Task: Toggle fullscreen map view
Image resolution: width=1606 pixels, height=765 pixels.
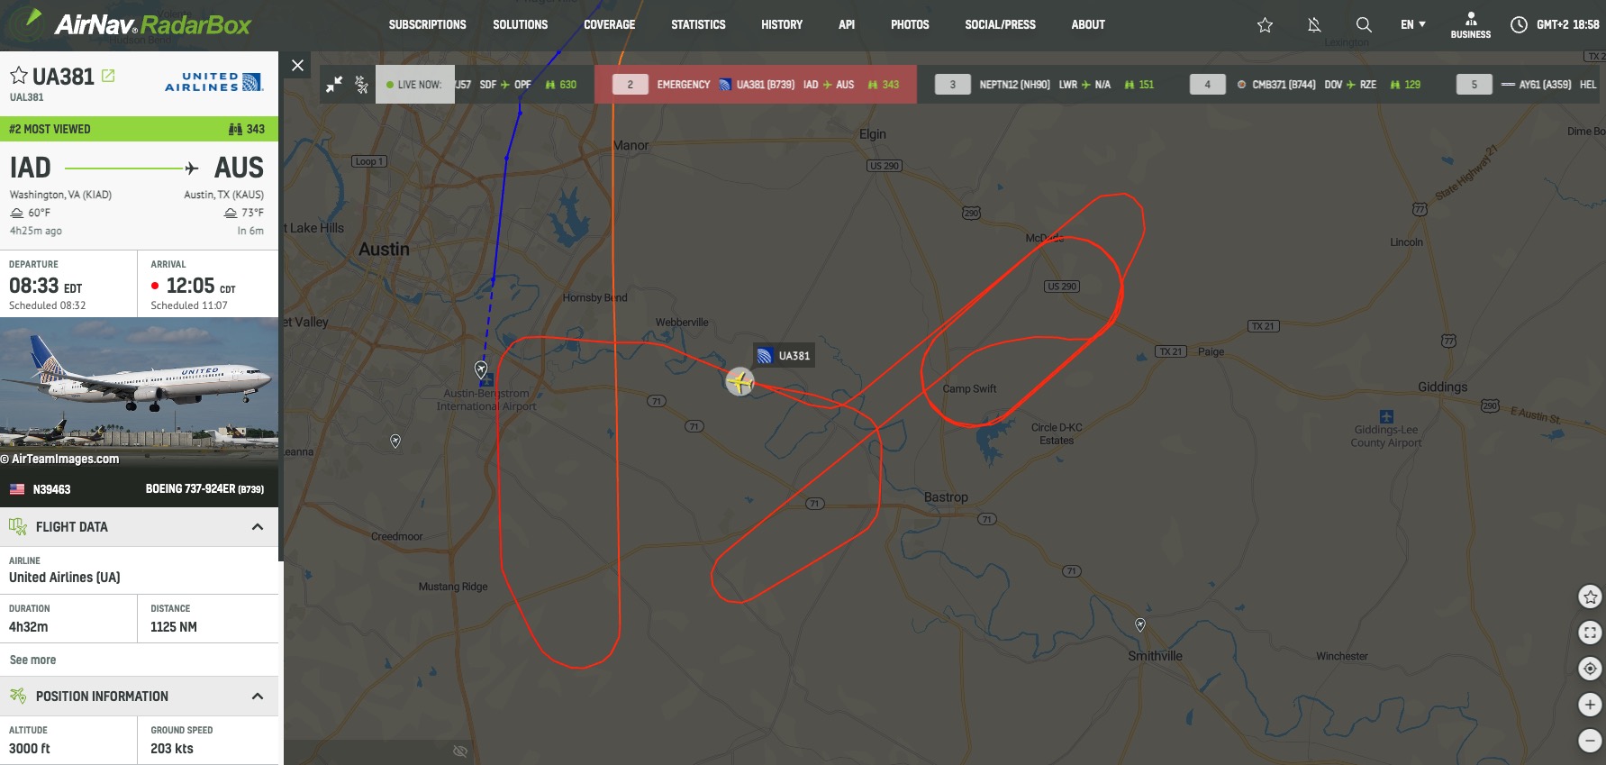Action: (1590, 633)
